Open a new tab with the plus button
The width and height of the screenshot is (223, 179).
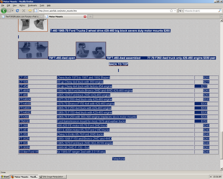coord(90,17)
